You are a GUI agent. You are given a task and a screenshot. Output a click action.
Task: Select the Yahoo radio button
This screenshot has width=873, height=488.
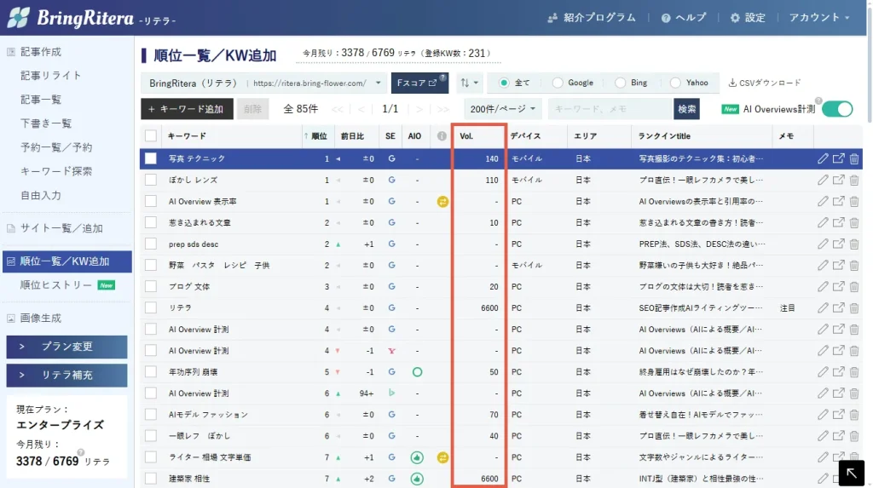675,83
